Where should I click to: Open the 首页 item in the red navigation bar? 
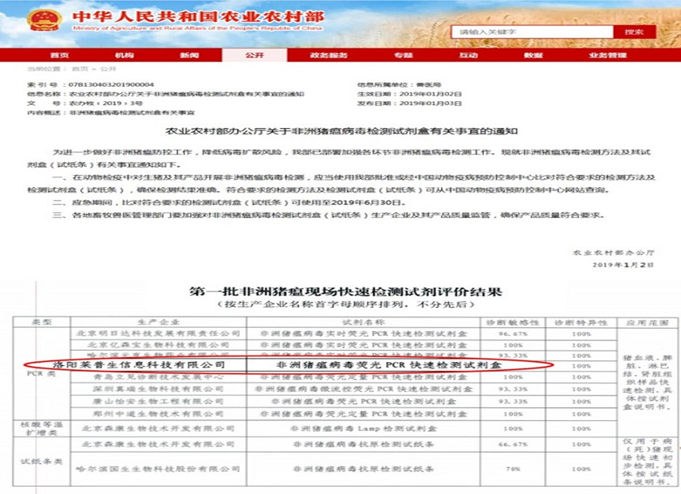59,55
